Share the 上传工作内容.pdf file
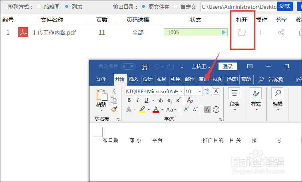The image size is (302, 182). coord(281,32)
